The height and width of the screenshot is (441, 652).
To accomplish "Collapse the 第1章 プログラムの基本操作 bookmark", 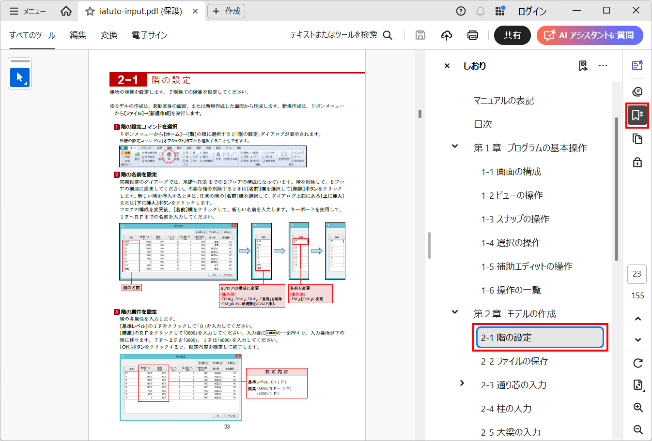I will pyautogui.click(x=455, y=146).
